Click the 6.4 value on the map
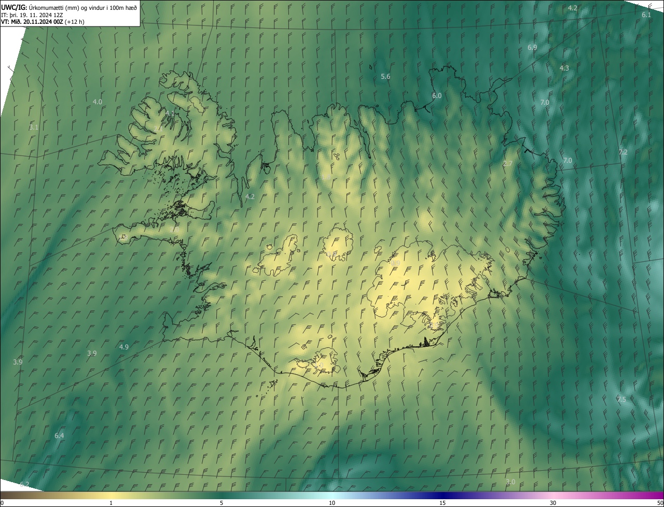Screen dimensions: 664x507 59,435
